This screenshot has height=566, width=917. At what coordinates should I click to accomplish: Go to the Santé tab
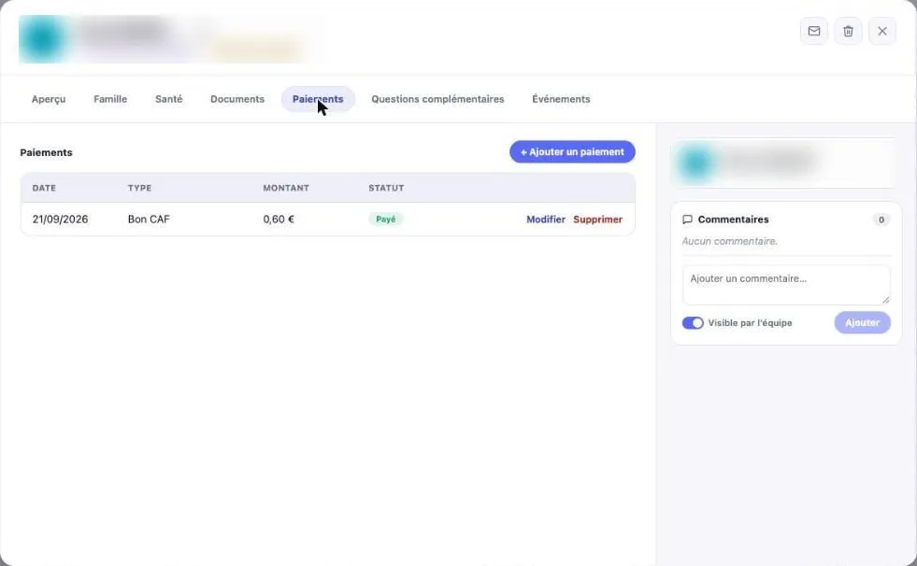169,99
